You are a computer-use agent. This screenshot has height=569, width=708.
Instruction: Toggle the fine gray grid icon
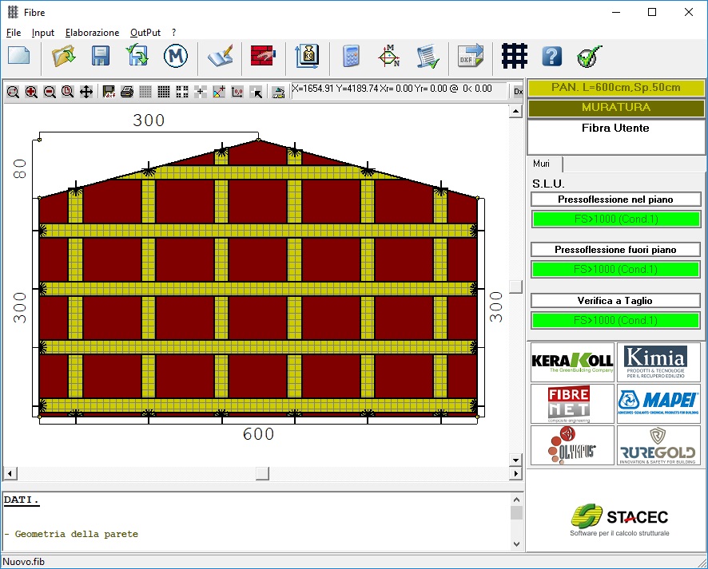pos(145,92)
